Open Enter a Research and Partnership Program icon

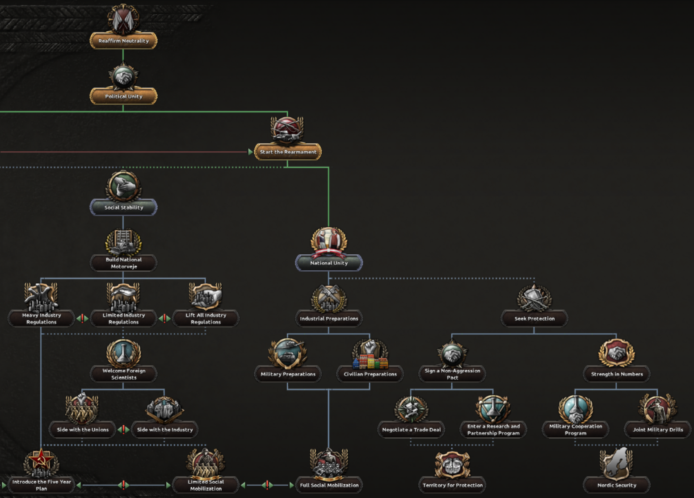(x=493, y=409)
